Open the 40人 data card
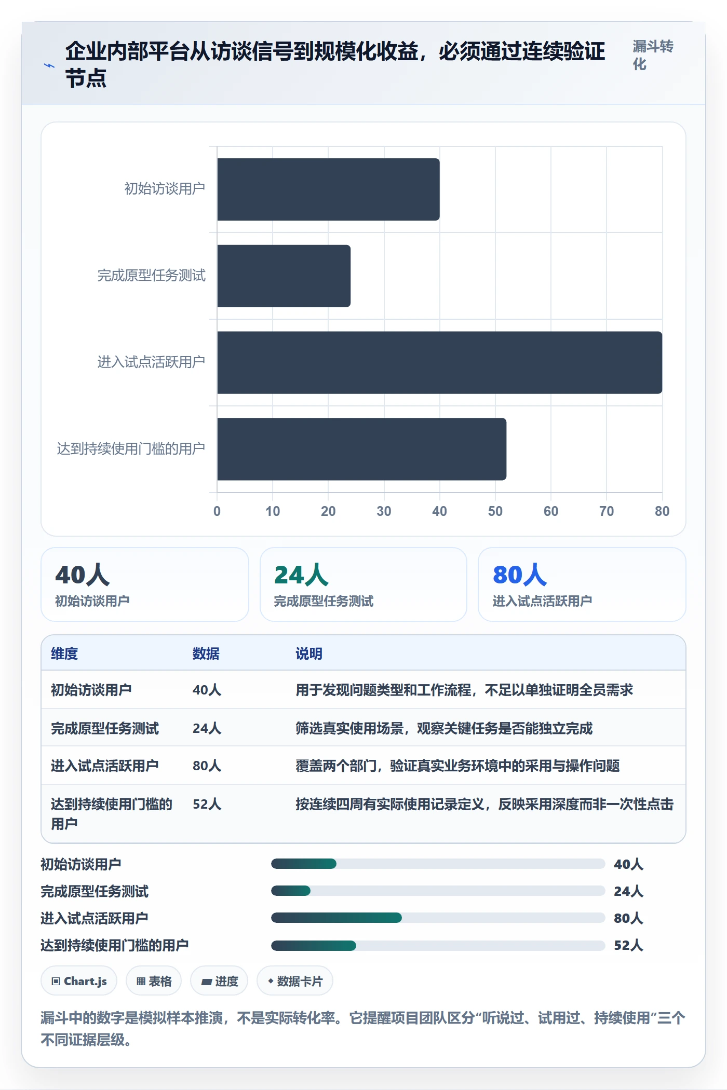Screen dimensions: 727x1090 (145, 584)
